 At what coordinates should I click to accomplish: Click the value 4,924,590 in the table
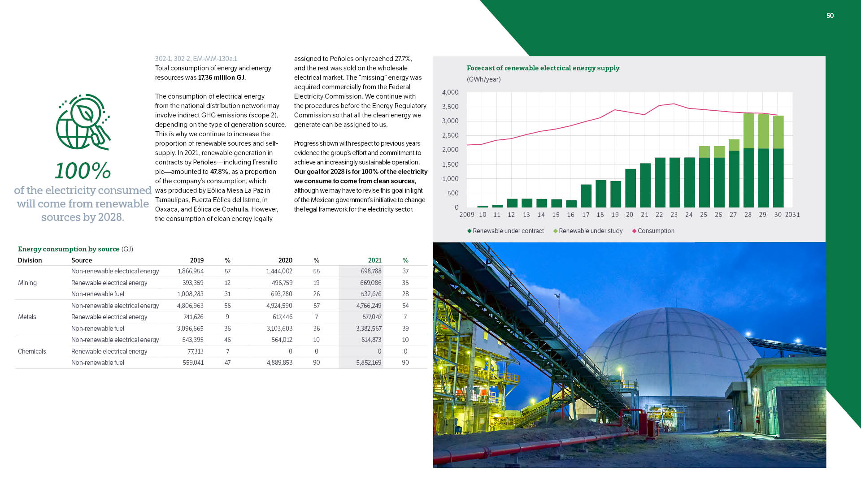click(279, 306)
